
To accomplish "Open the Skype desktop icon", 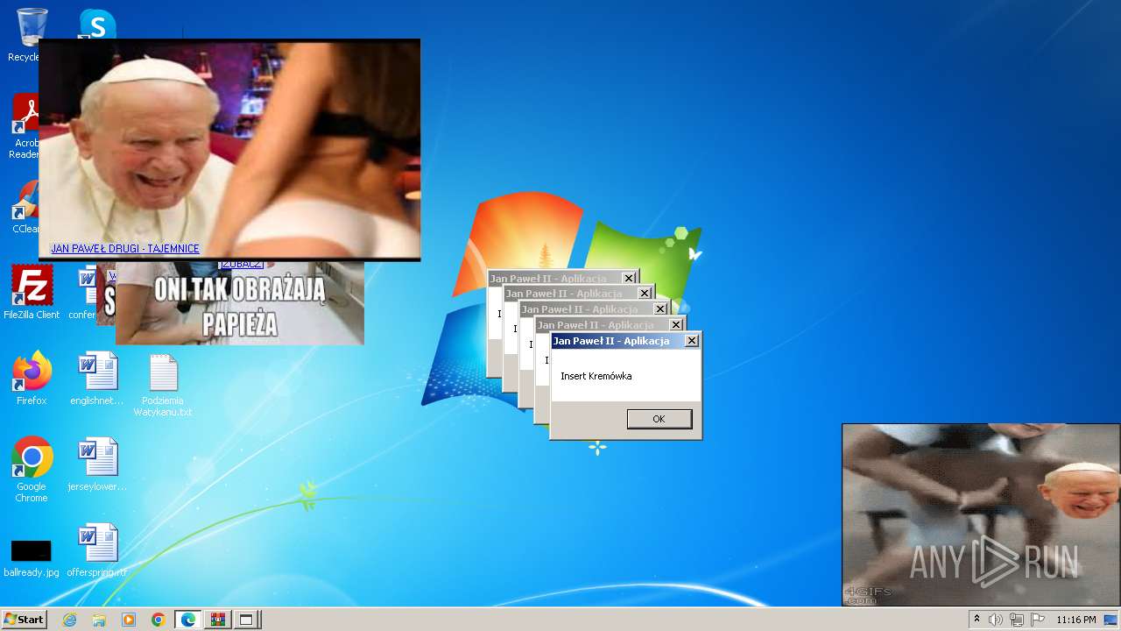I will click(x=97, y=24).
